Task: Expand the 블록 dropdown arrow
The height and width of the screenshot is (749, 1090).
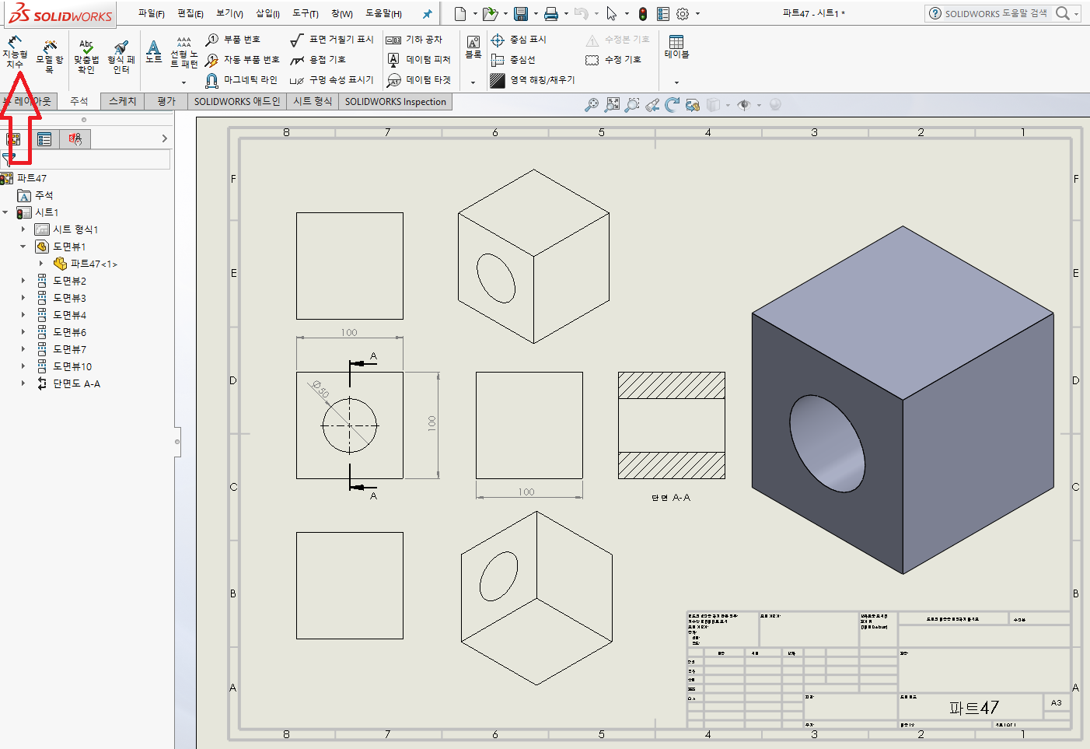Action: [x=473, y=82]
